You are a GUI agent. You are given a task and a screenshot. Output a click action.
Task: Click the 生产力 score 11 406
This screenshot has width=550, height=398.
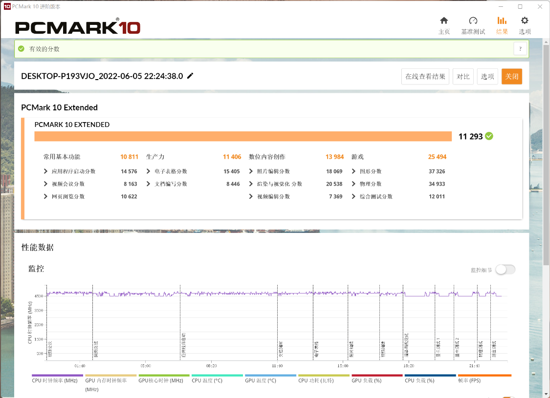[232, 157]
